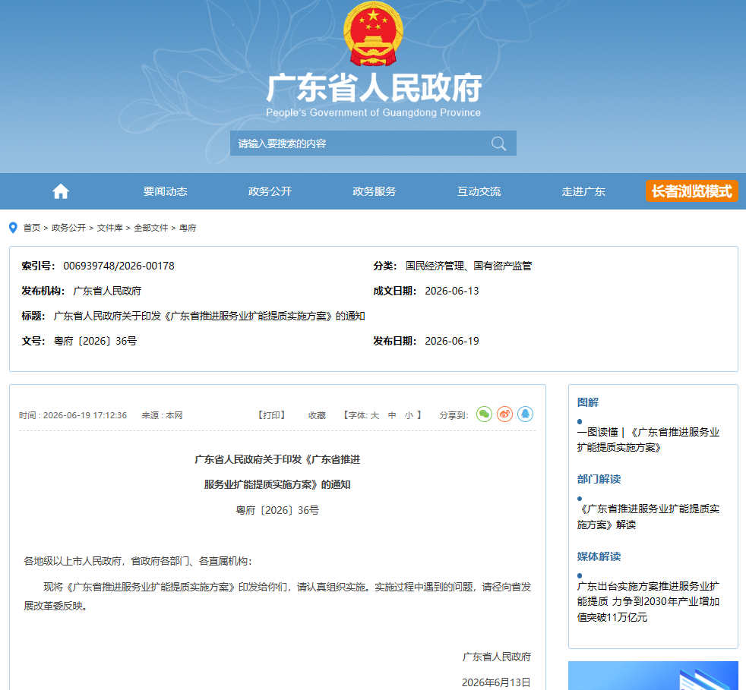Open the 部门解读 article 《广东省推进服务业扩能提质实施方案》解读
This screenshot has height=690, width=746.
[648, 516]
